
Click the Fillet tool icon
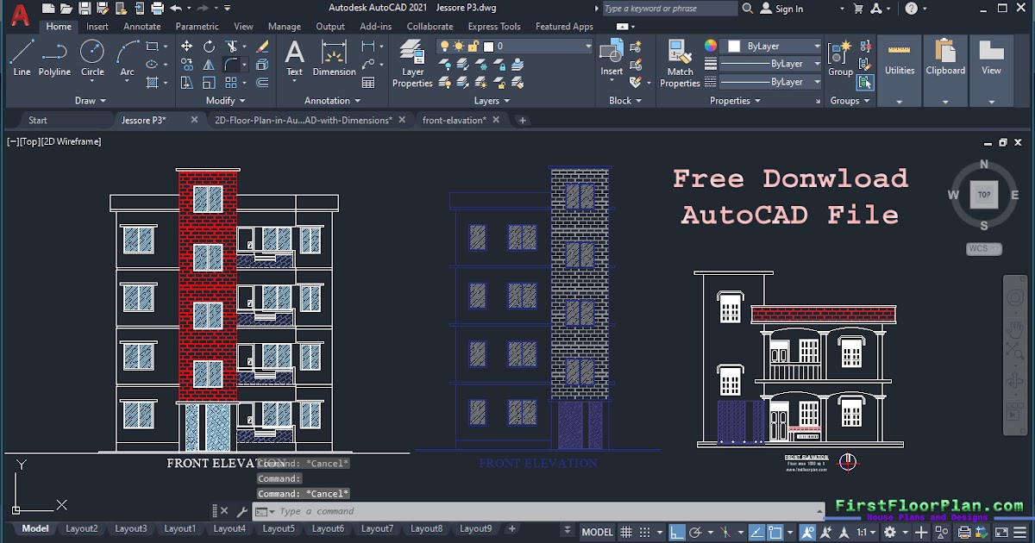(232, 65)
